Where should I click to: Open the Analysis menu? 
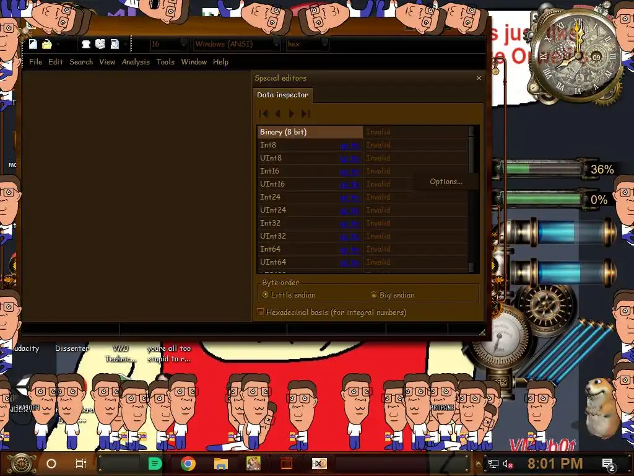click(x=136, y=62)
